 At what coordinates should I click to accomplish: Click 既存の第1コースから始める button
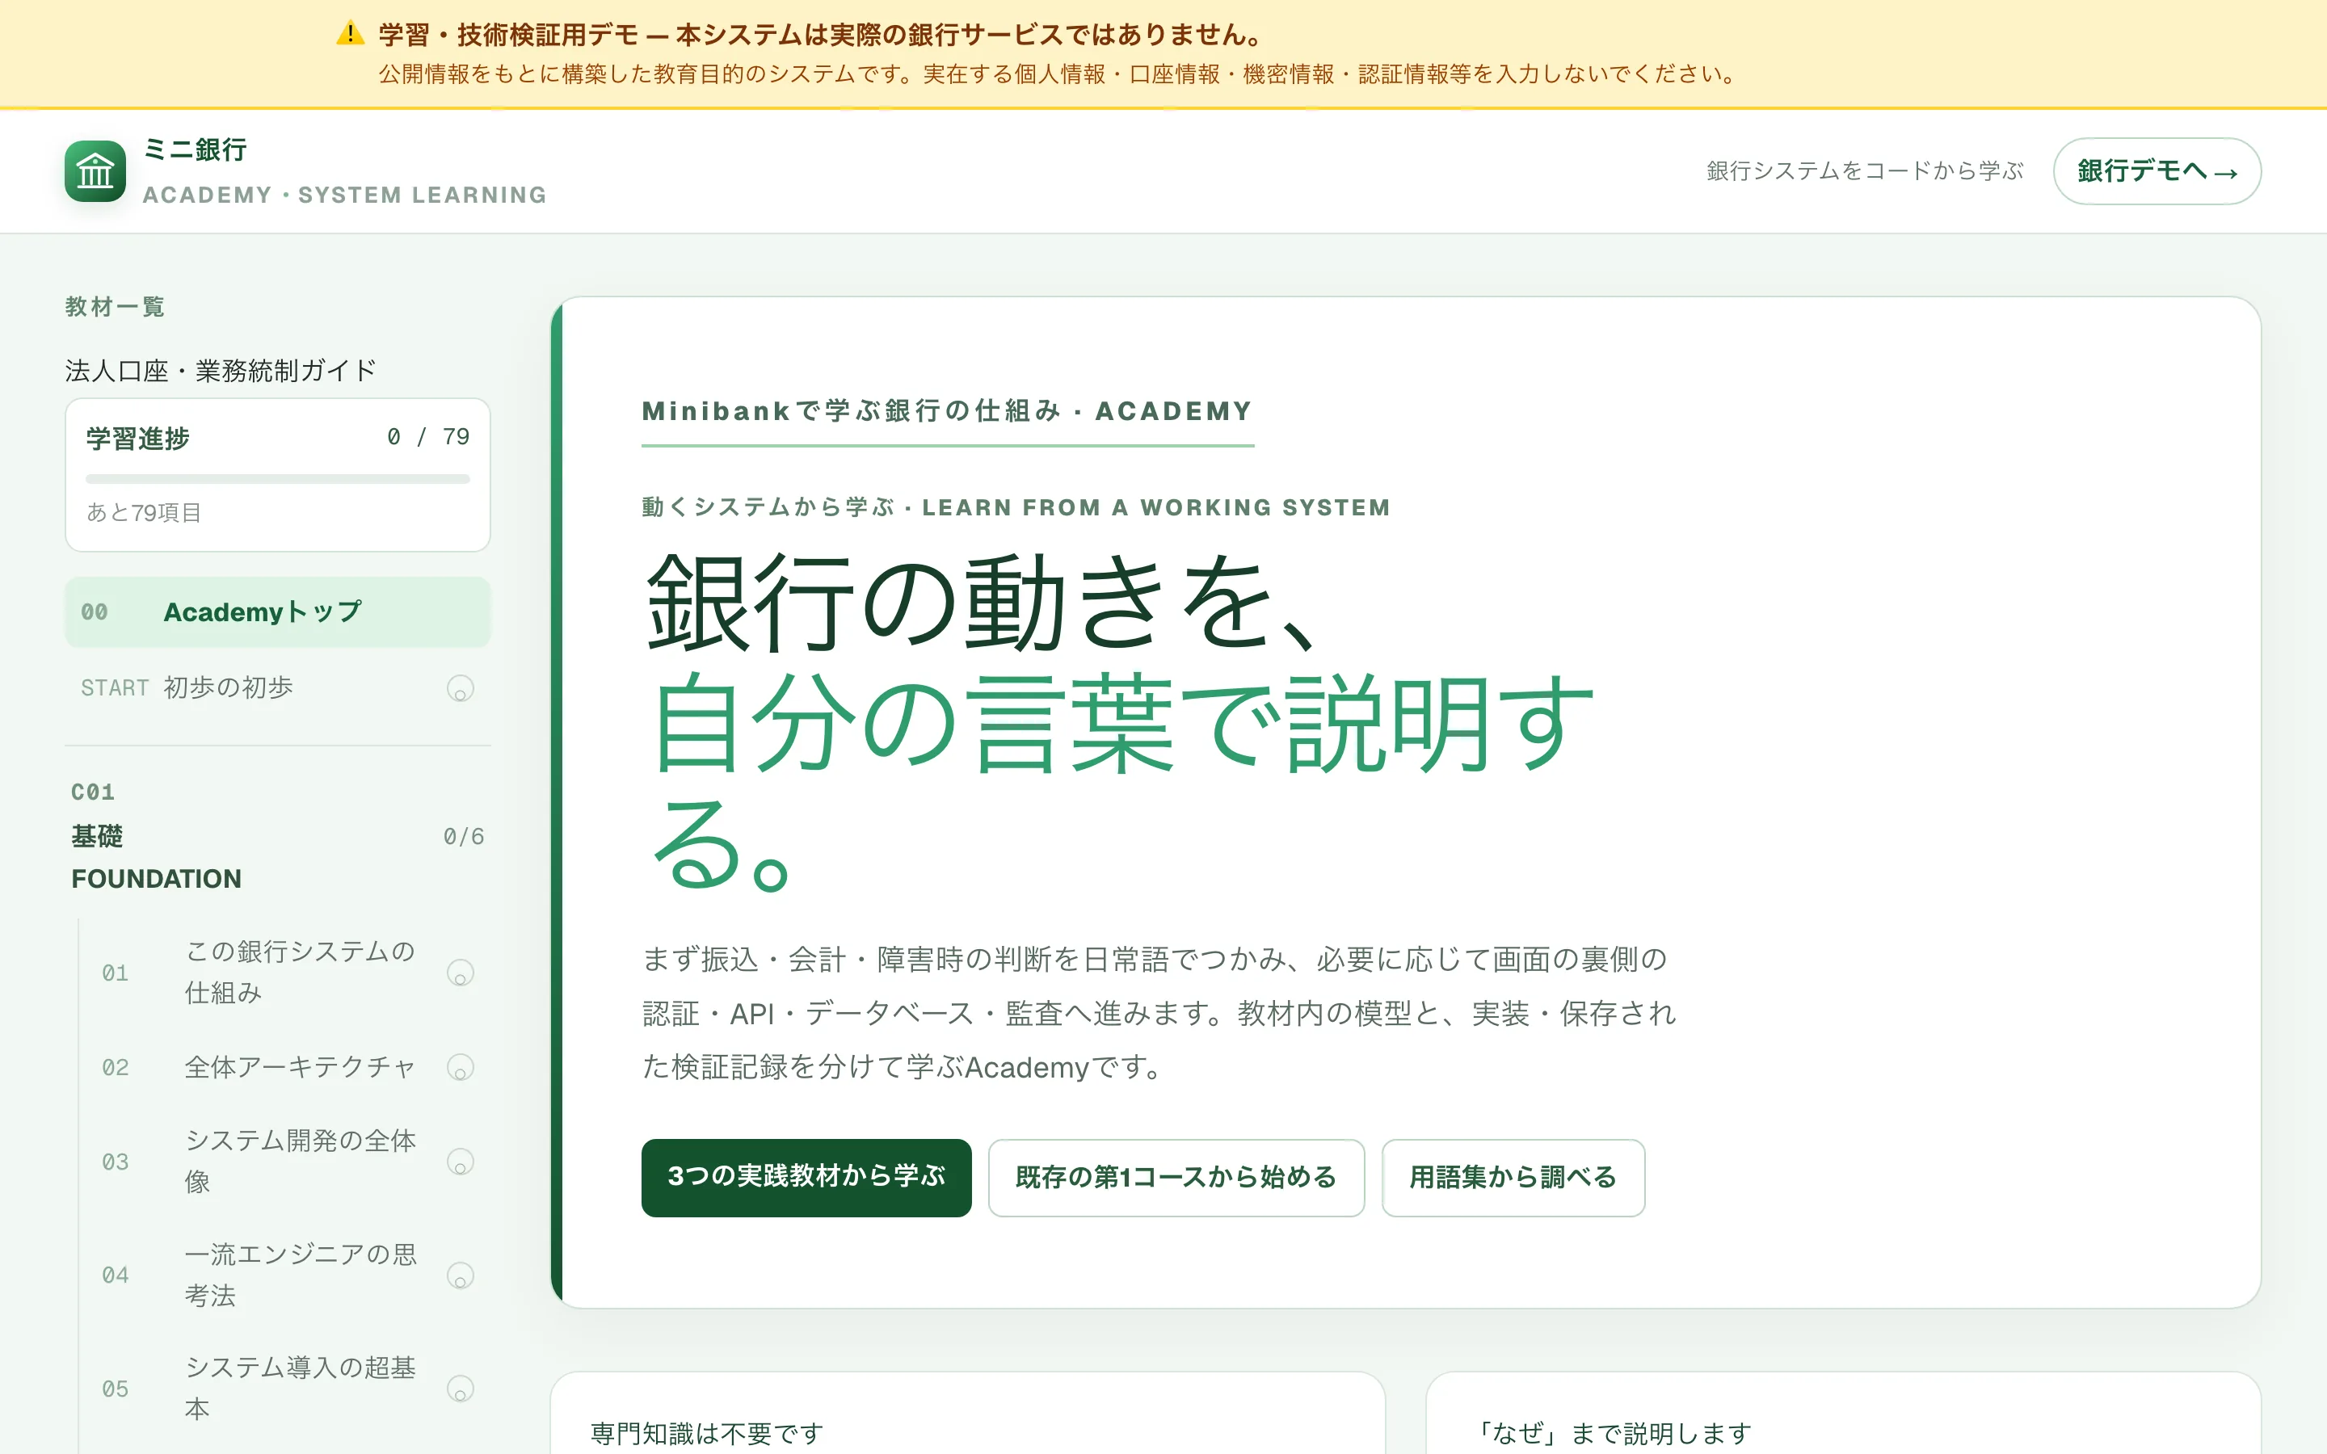(1176, 1177)
